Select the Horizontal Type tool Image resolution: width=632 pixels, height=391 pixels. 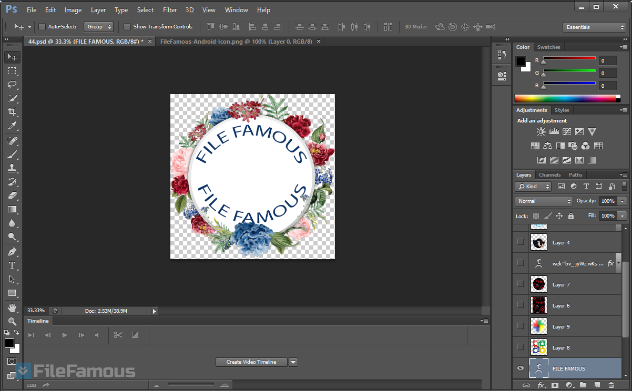coord(13,265)
